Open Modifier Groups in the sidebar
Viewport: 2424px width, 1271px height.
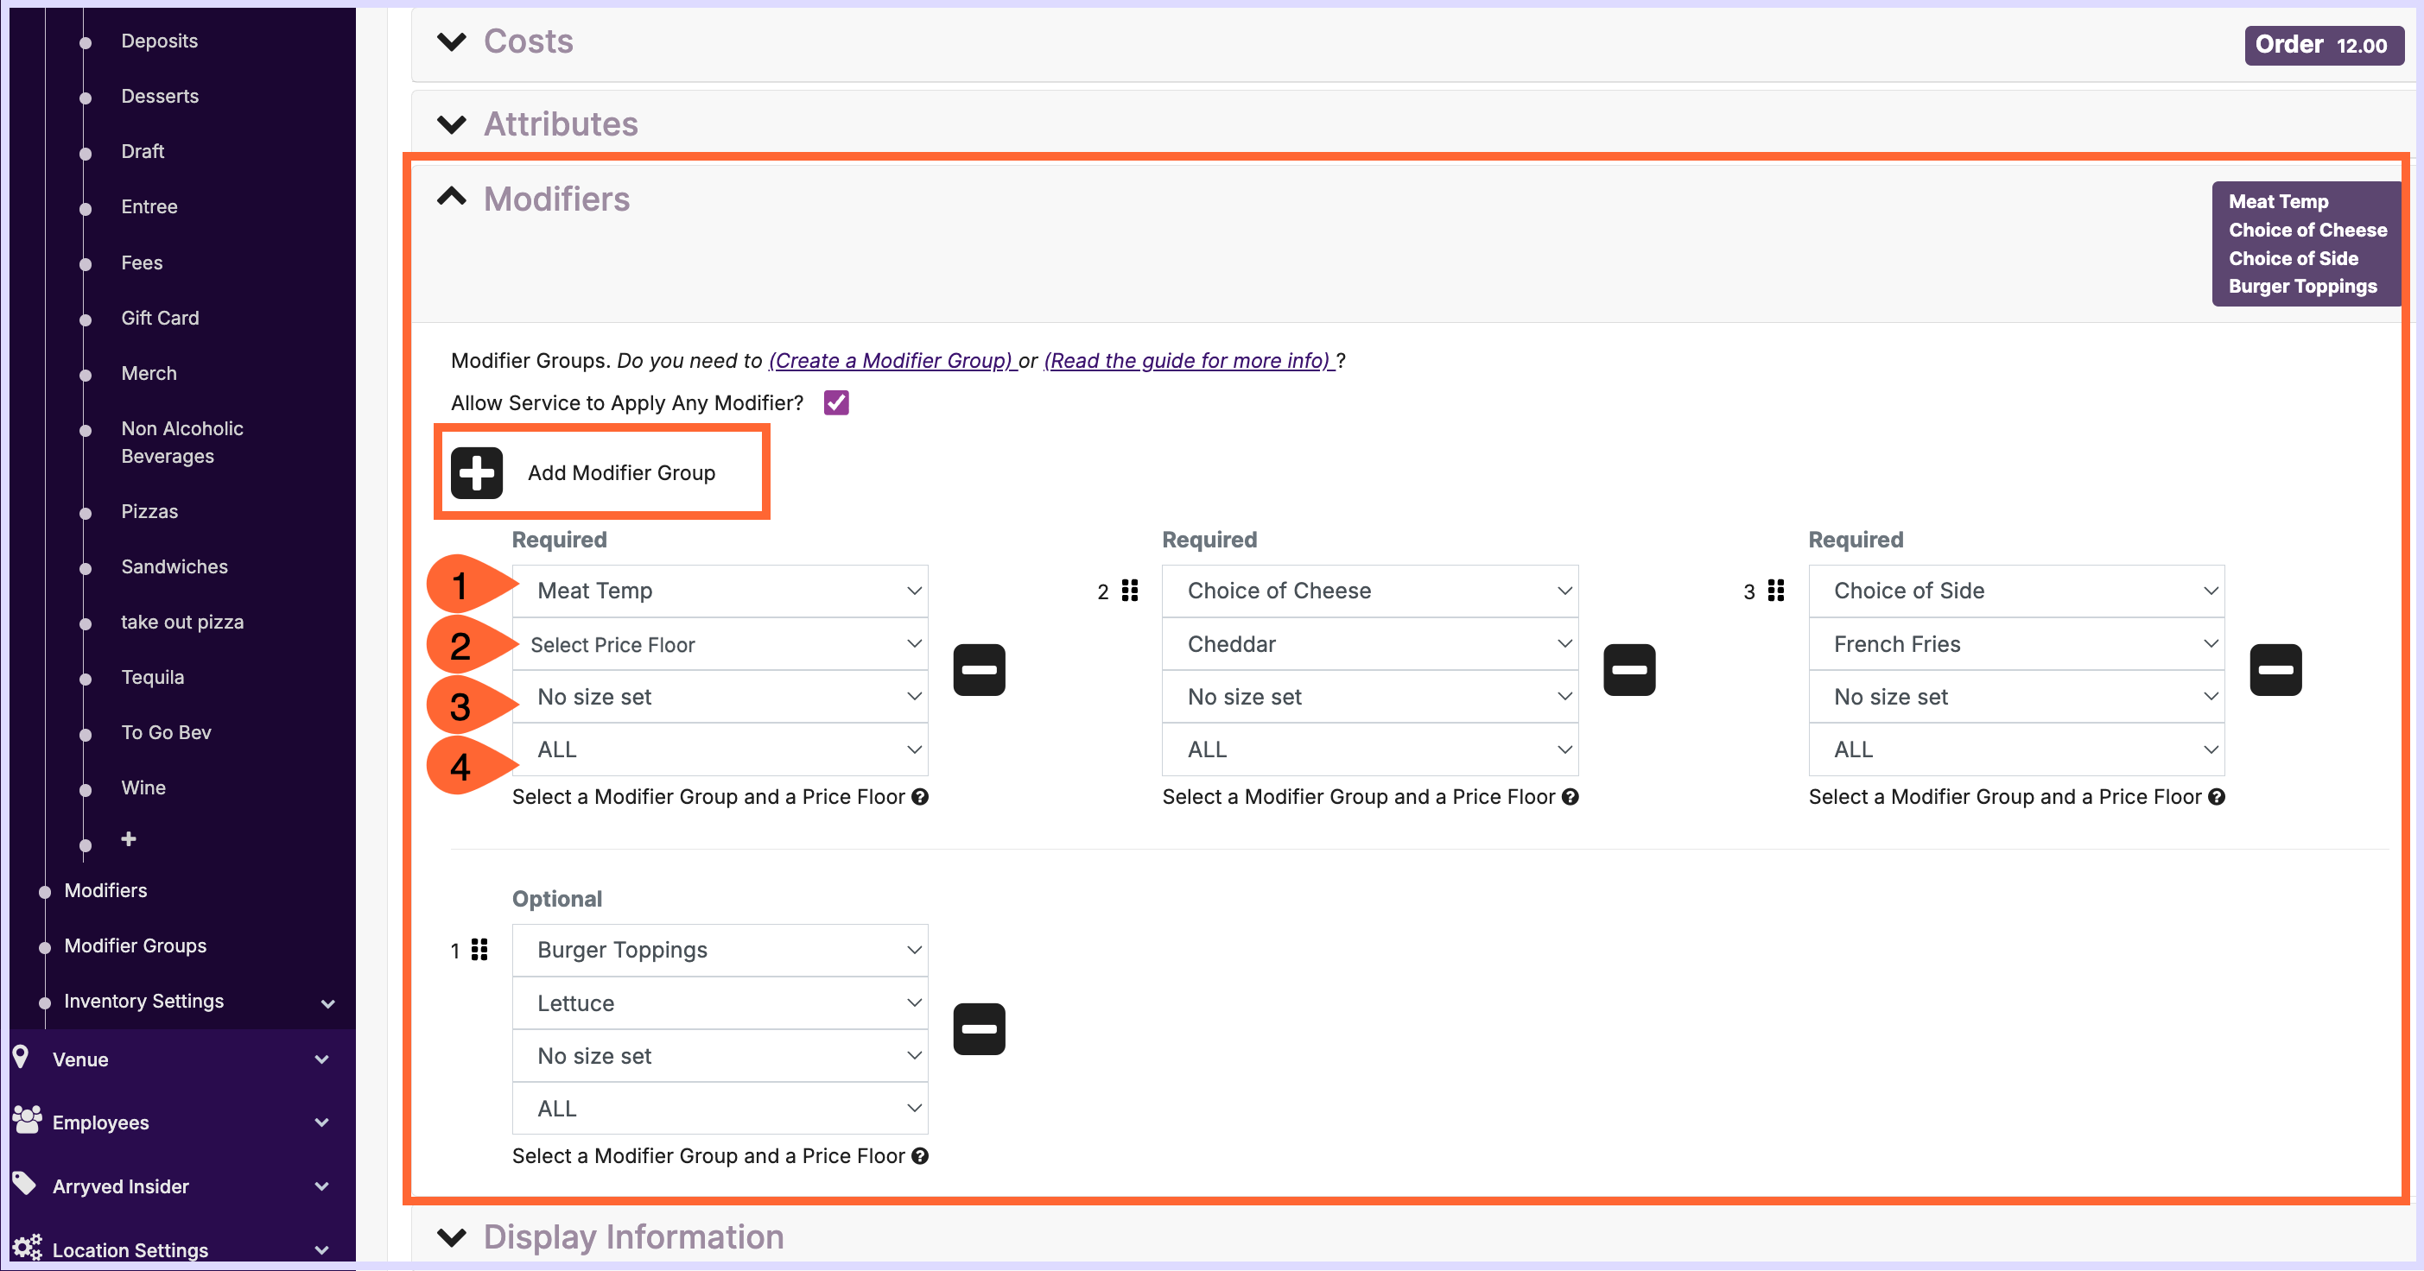(135, 945)
